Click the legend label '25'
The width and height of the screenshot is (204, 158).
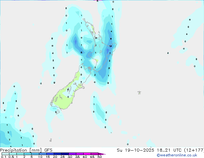tap(62, 157)
